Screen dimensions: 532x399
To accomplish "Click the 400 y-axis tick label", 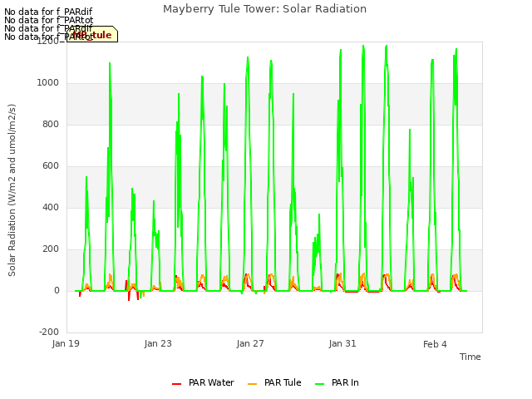I will [51, 207].
